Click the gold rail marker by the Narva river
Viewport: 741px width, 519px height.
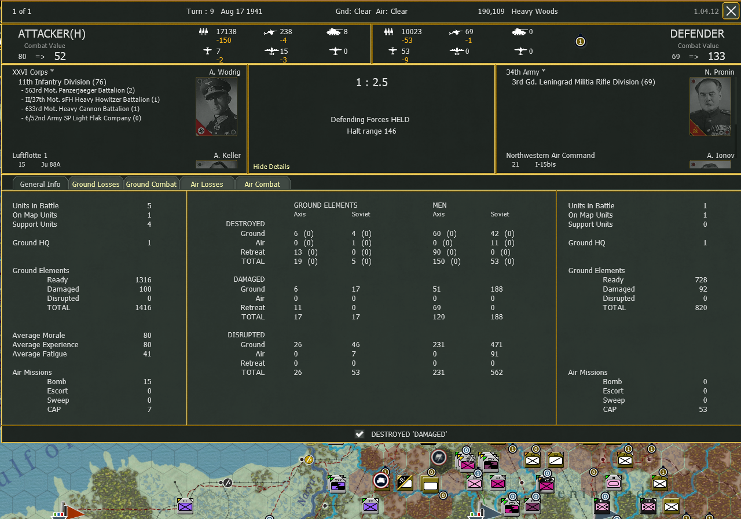(x=309, y=460)
